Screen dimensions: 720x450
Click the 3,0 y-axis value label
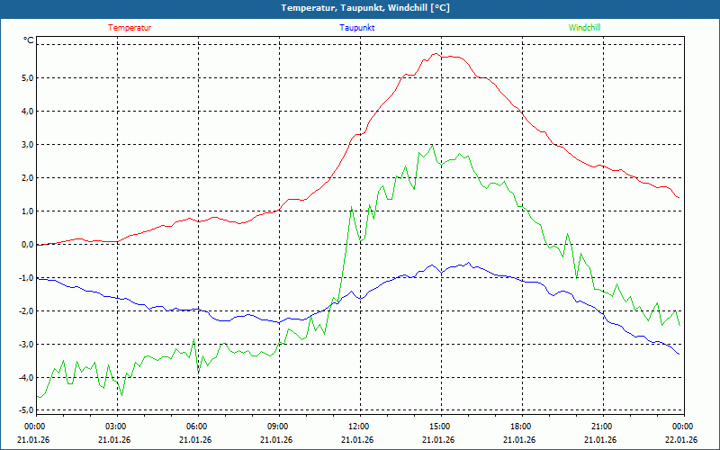pos(26,145)
